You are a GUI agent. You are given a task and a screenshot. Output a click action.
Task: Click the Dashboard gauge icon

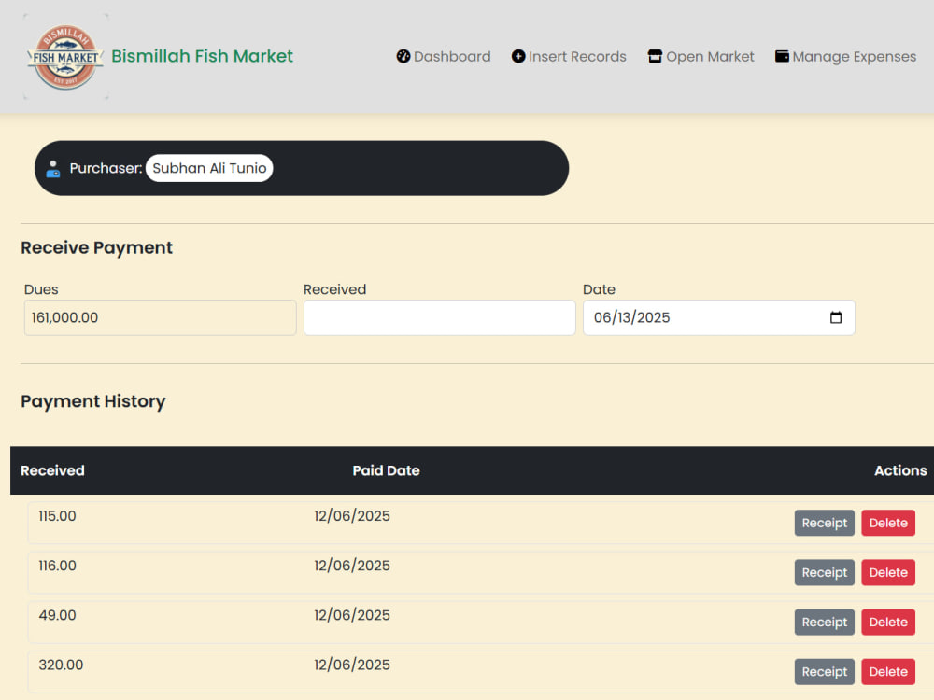click(x=403, y=57)
